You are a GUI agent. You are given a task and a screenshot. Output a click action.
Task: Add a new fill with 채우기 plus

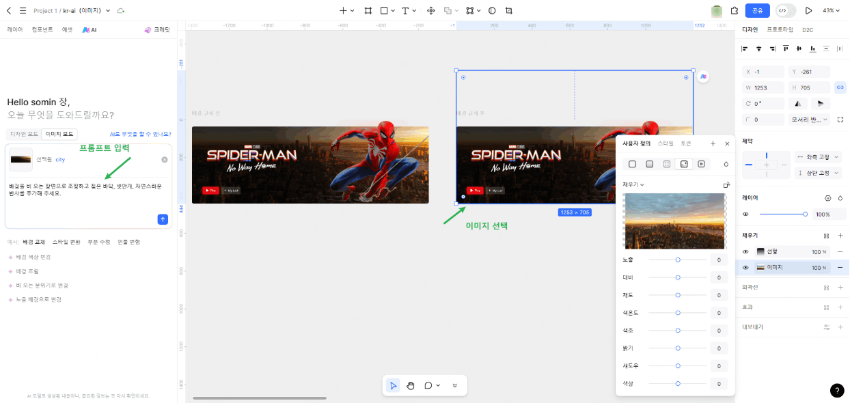click(x=840, y=235)
